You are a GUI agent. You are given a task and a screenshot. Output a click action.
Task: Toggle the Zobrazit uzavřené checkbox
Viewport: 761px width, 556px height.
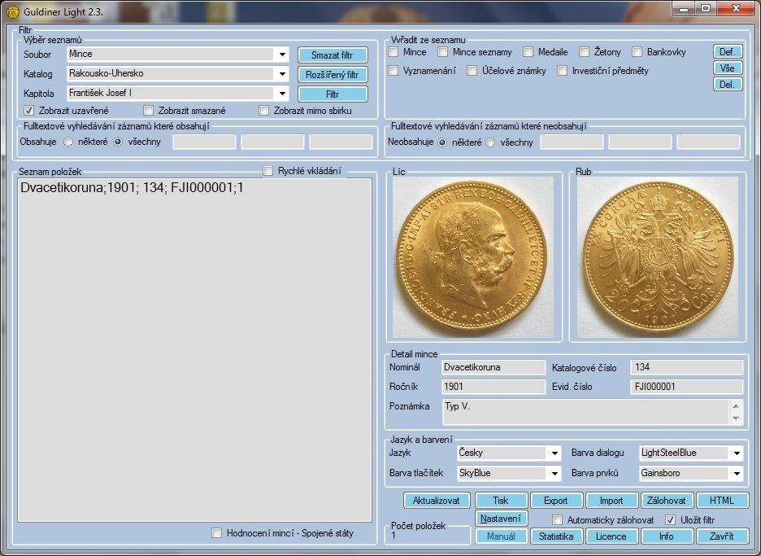point(29,111)
